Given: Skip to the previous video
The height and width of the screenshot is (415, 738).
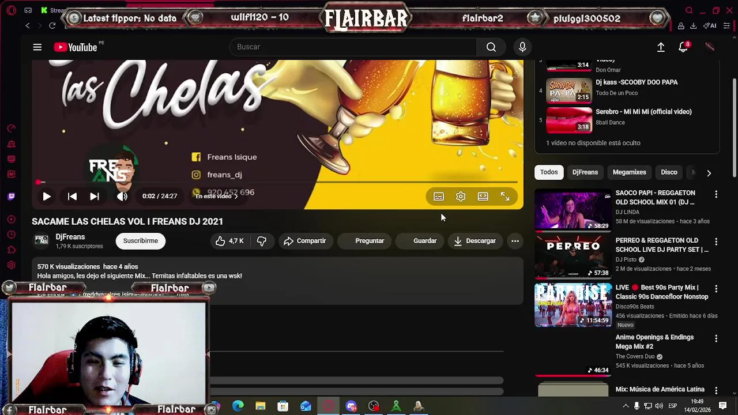Looking at the screenshot, I should click(x=72, y=197).
